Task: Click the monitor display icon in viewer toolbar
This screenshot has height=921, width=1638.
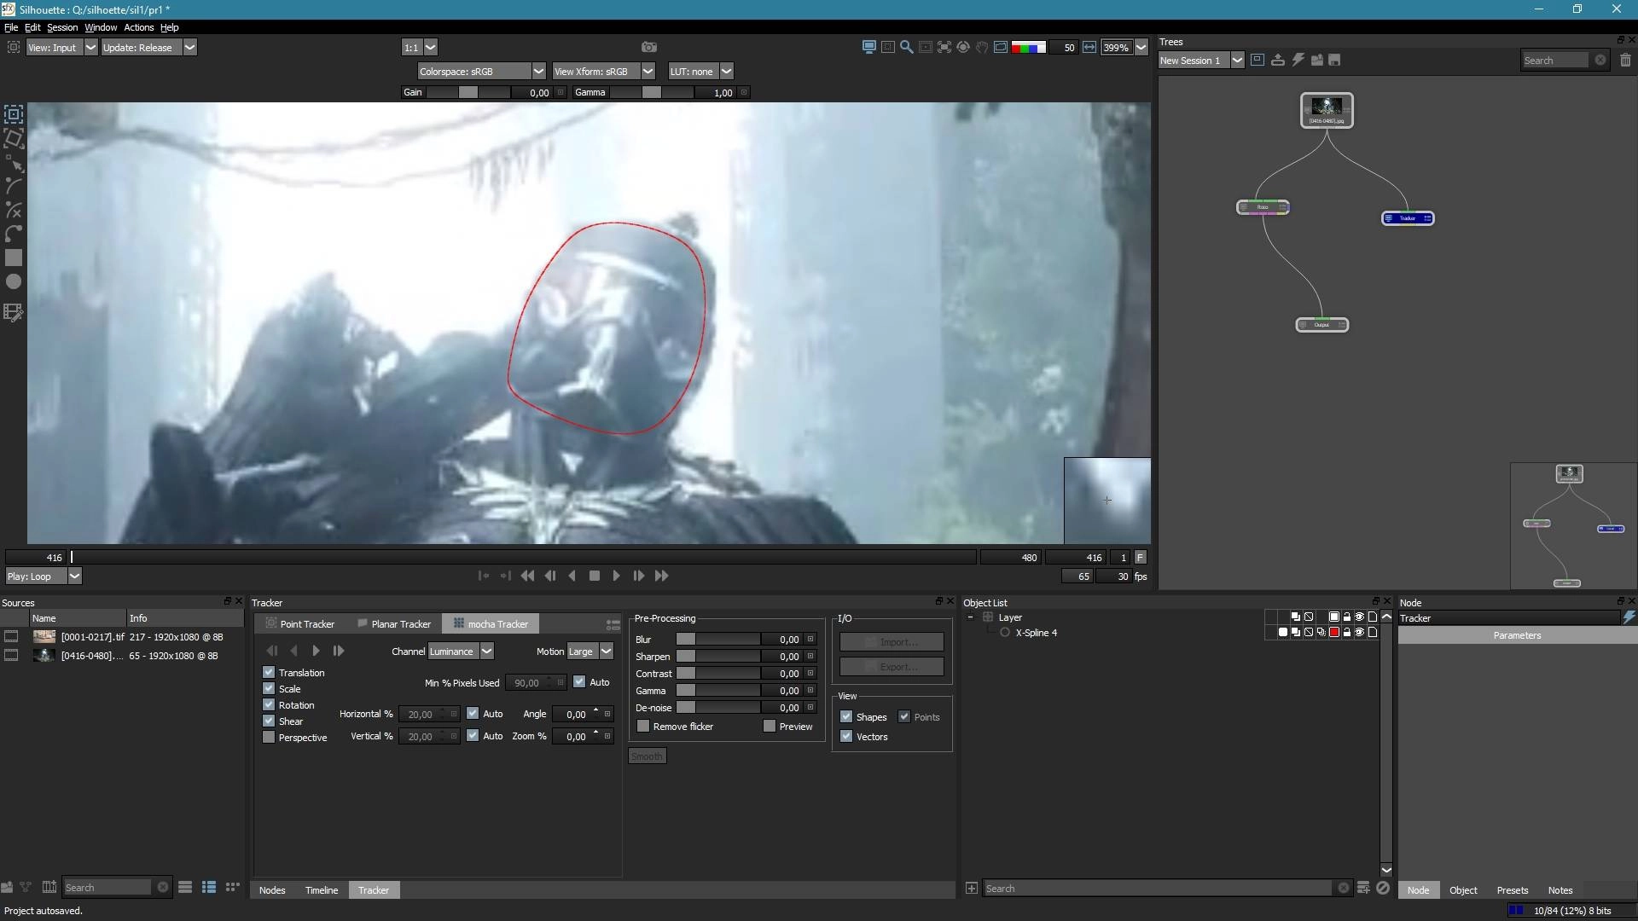Action: [869, 48]
